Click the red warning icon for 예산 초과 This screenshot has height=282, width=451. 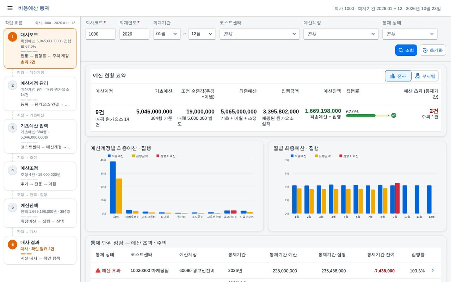point(98,271)
